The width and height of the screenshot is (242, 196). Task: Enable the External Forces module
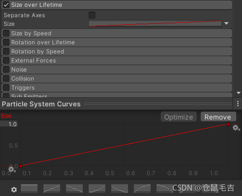(6, 61)
